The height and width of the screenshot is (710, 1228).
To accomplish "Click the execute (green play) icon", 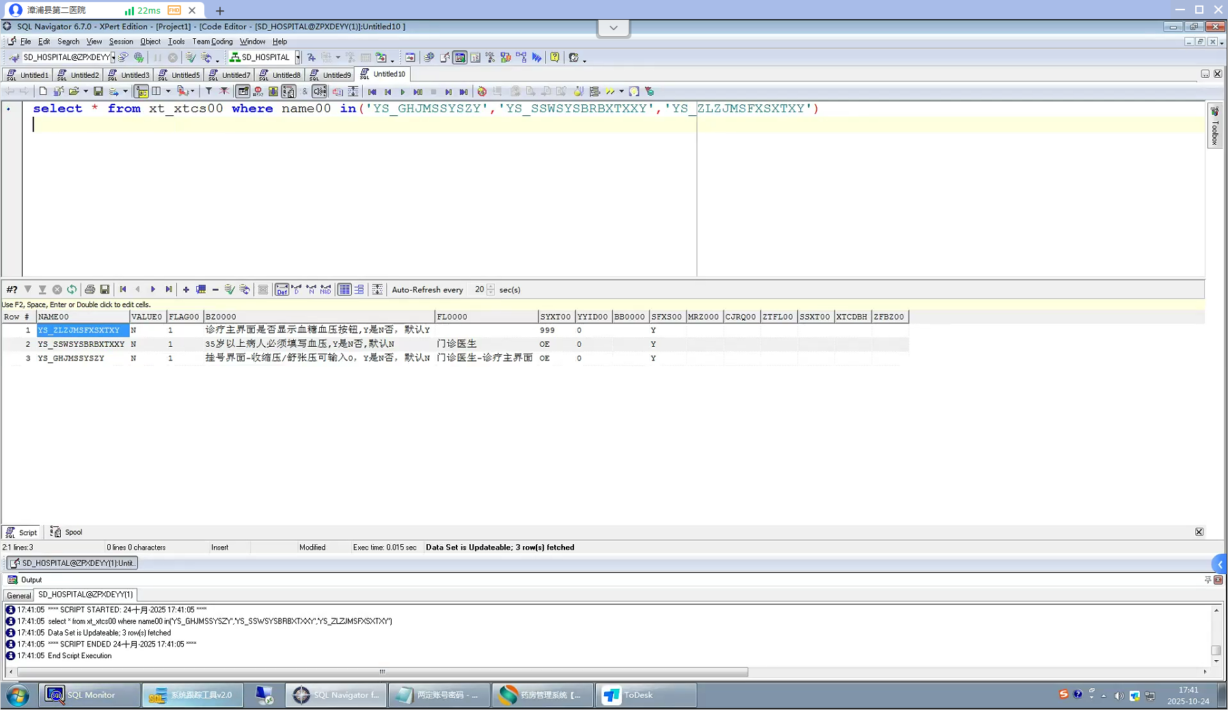I will coord(403,91).
